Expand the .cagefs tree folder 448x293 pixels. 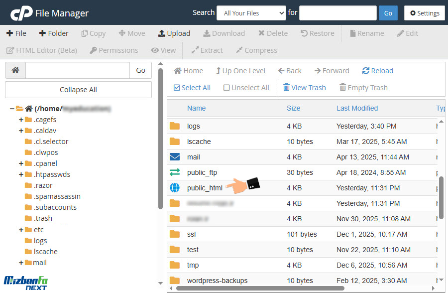tap(21, 120)
